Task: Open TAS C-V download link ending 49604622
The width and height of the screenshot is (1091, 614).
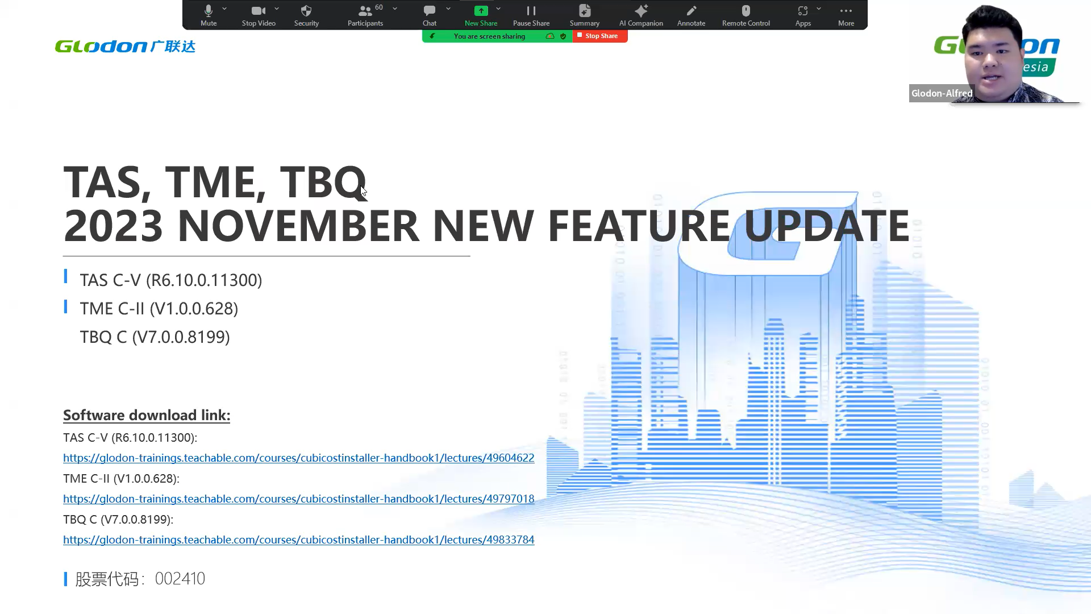Action: click(298, 458)
